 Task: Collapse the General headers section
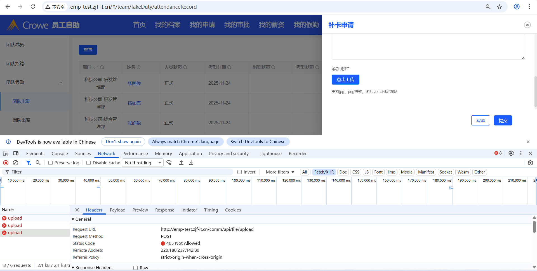tap(73, 219)
